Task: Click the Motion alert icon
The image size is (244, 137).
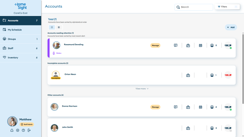Action: point(54,53)
